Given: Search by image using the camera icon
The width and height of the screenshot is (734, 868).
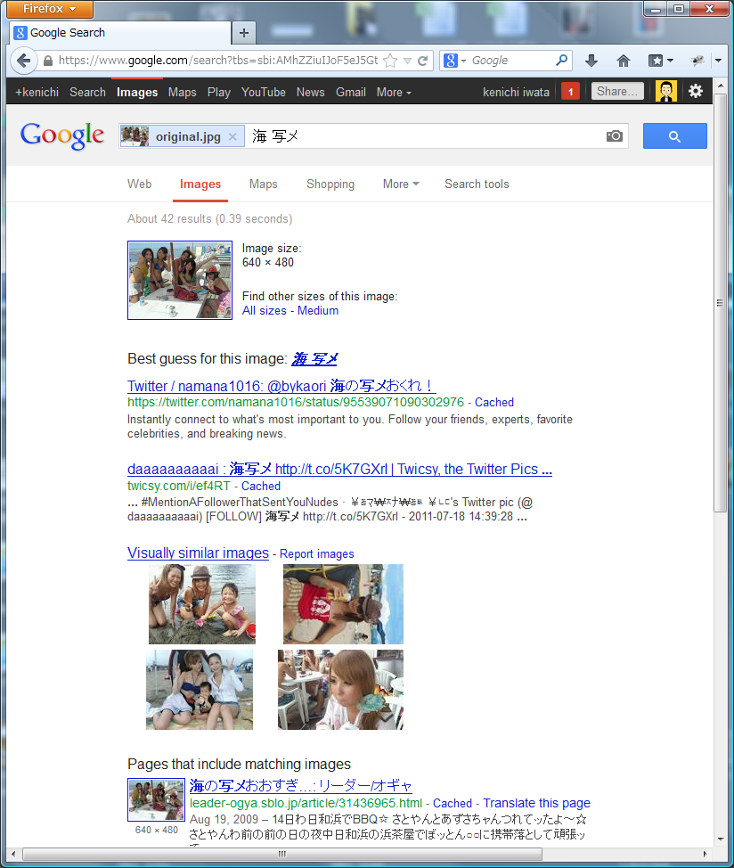Looking at the screenshot, I should pos(615,136).
